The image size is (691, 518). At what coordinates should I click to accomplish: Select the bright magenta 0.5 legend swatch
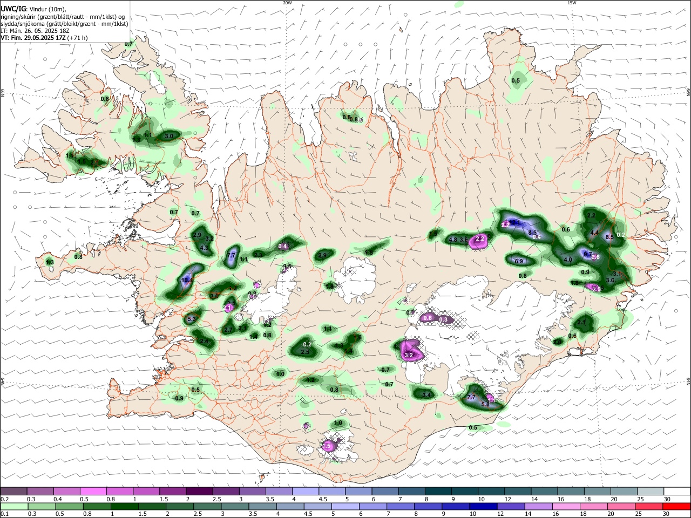pyautogui.click(x=93, y=492)
